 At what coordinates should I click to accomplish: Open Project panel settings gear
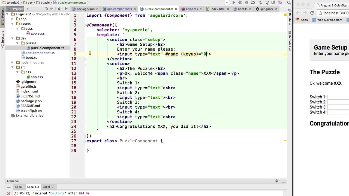59,9
